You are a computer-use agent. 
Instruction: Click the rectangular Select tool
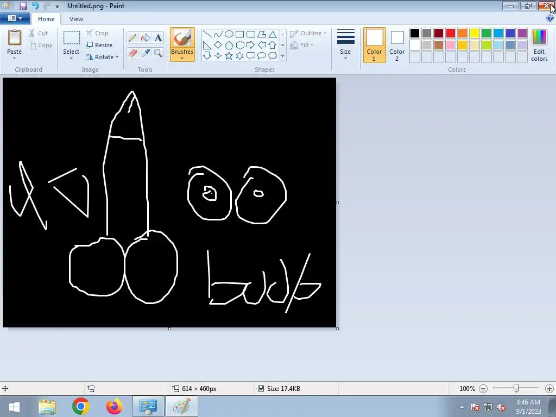coord(71,37)
